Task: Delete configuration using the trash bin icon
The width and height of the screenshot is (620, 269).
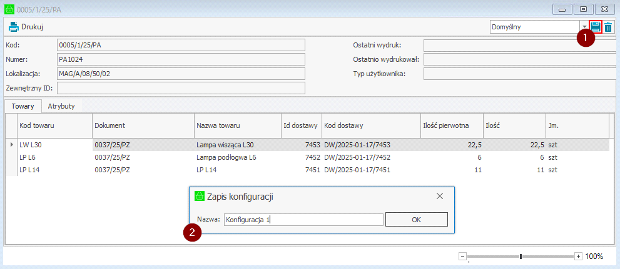Action: (608, 27)
